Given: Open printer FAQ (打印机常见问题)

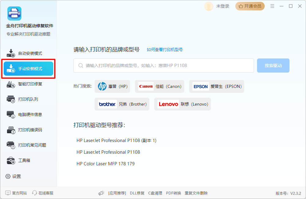Looking at the screenshot, I should point(32,145).
